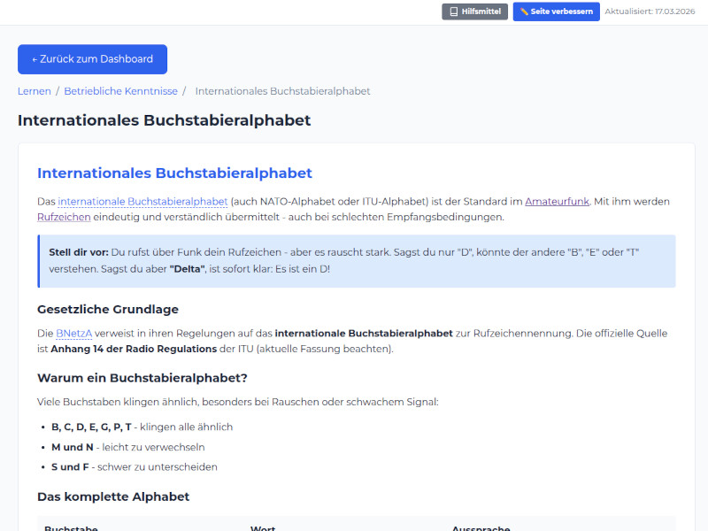
Task: Click the Aussprache column header
Action: point(481,527)
